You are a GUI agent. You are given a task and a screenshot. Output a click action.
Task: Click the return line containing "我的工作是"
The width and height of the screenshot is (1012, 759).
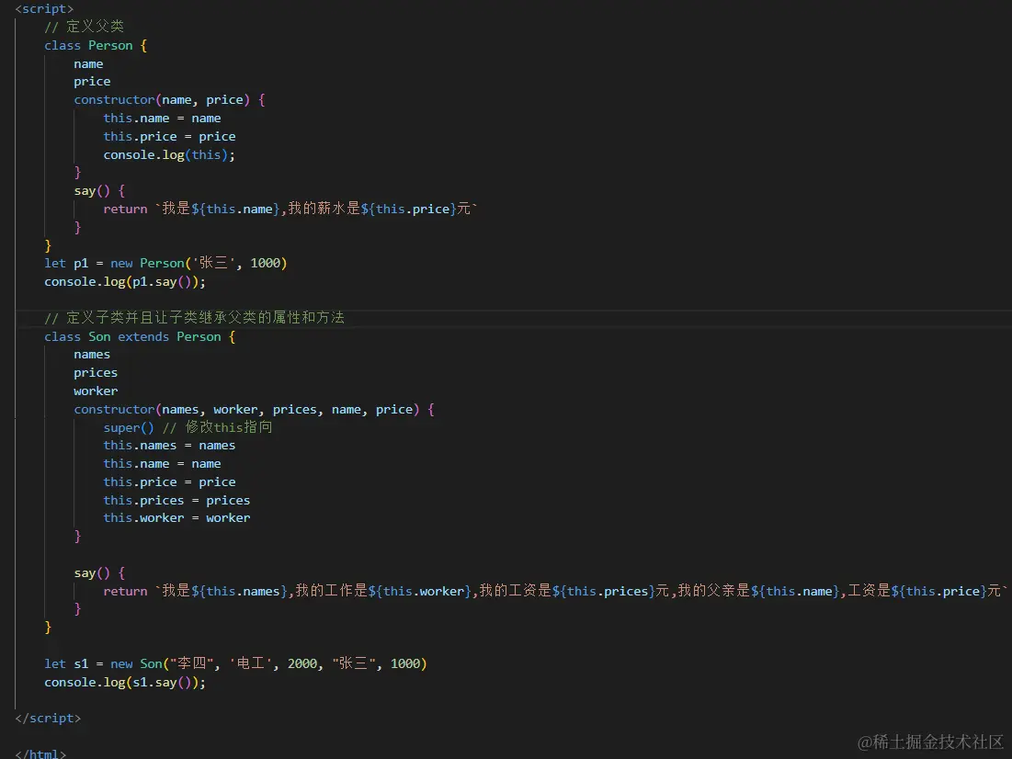click(556, 591)
